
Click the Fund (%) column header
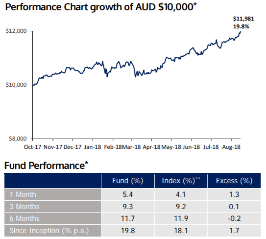[x=128, y=181]
